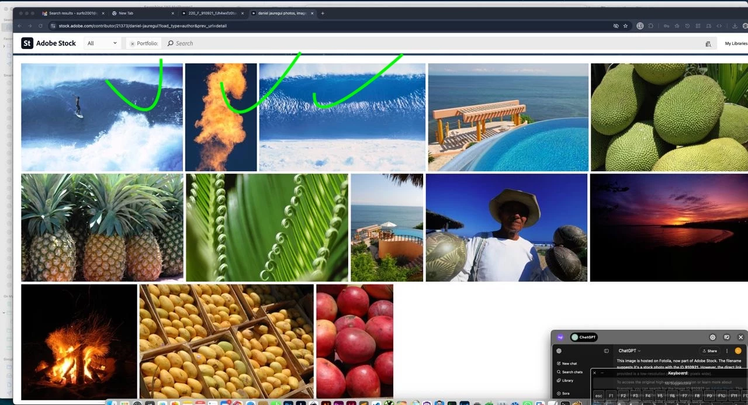This screenshot has height=405, width=748.
Task: Open the ChatGPT model dropdown
Action: [x=629, y=351]
